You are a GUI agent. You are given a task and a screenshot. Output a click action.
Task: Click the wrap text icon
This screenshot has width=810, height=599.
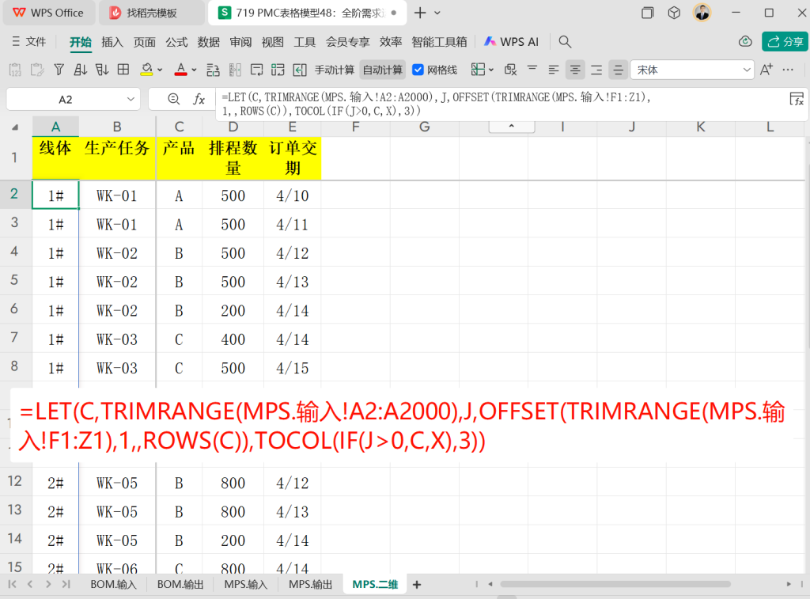point(257,70)
